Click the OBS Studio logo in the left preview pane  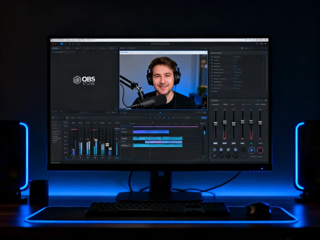(x=84, y=80)
